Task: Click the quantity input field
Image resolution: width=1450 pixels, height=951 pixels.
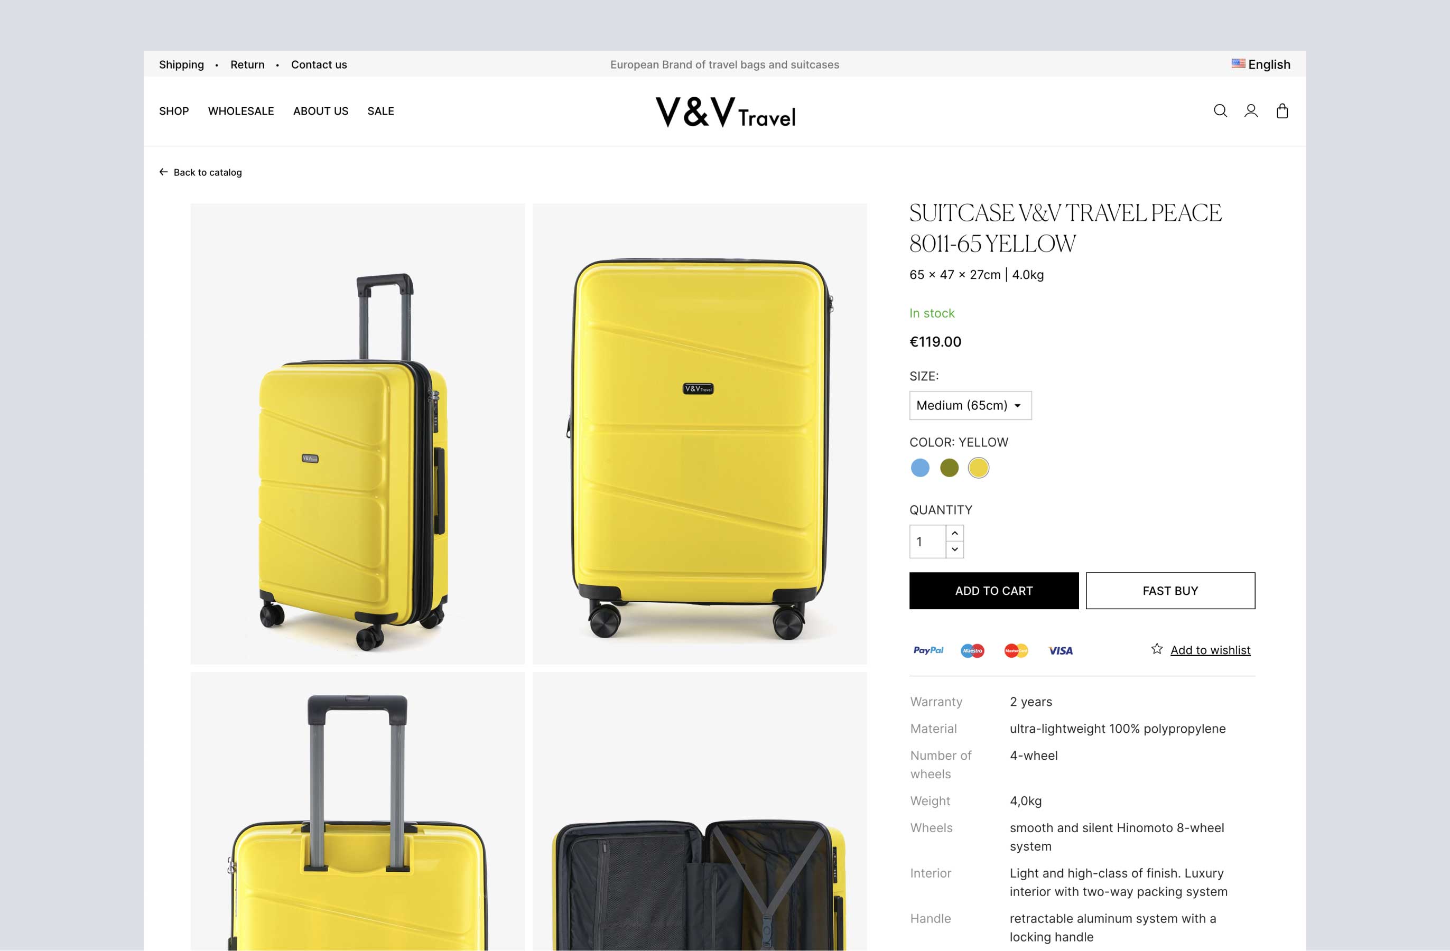Action: 928,542
